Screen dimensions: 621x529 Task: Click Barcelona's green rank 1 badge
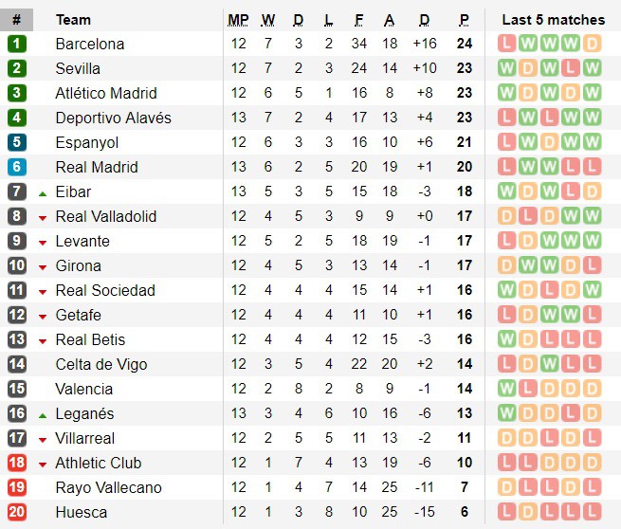tap(17, 44)
